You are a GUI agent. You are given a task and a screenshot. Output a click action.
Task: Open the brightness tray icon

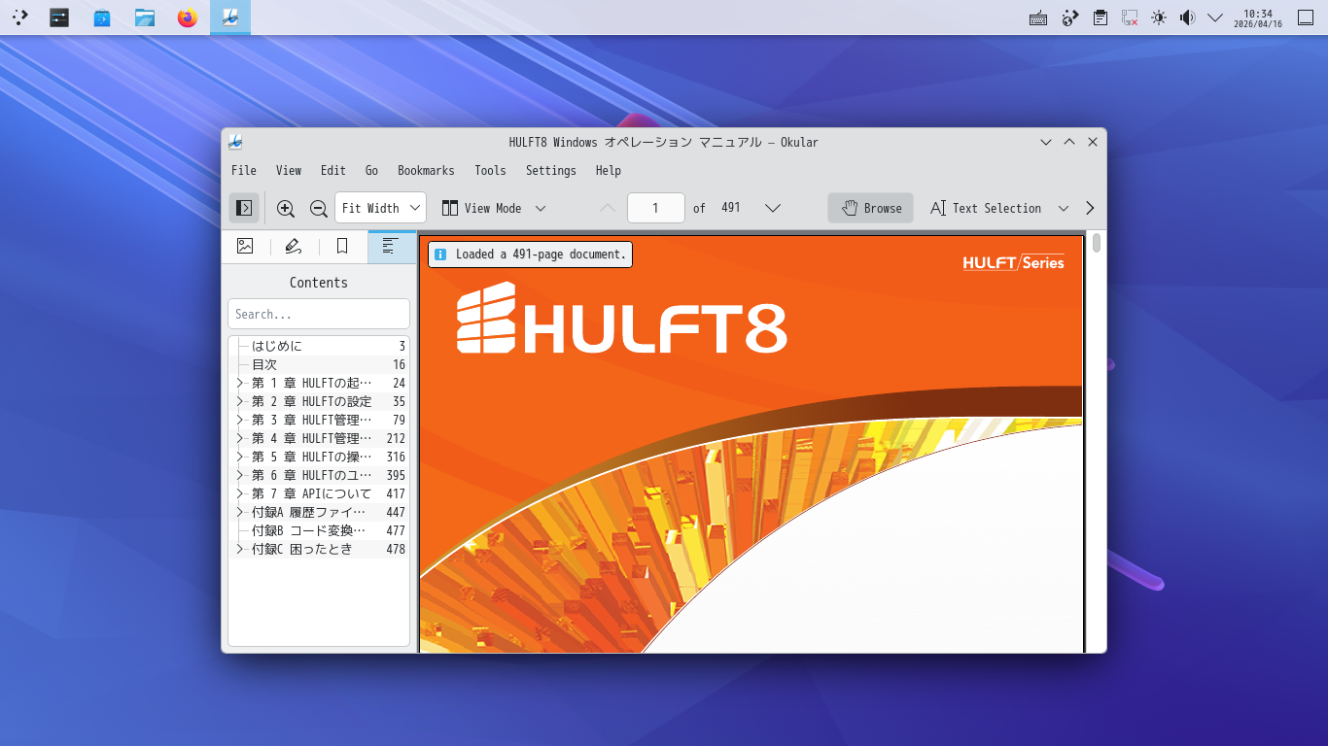pyautogui.click(x=1159, y=17)
